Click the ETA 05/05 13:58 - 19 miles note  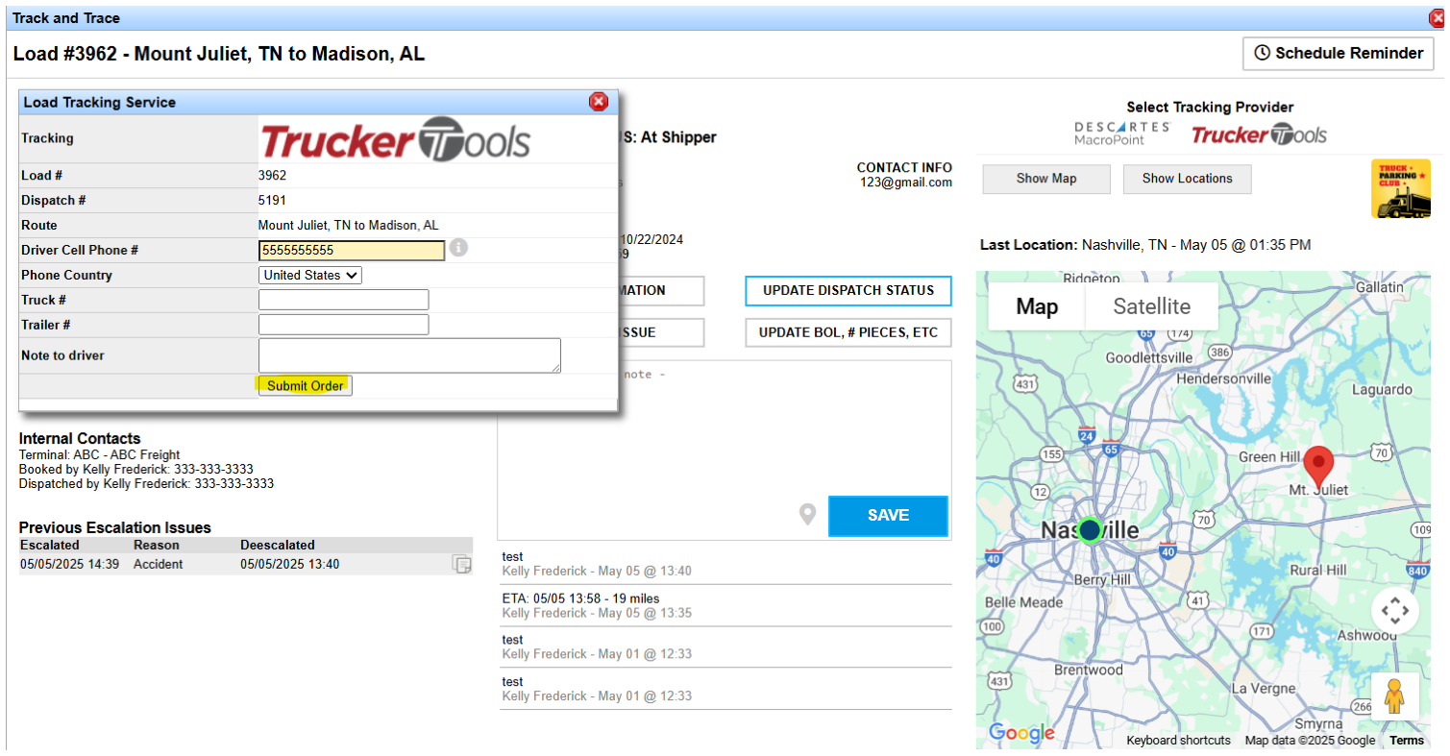[581, 598]
